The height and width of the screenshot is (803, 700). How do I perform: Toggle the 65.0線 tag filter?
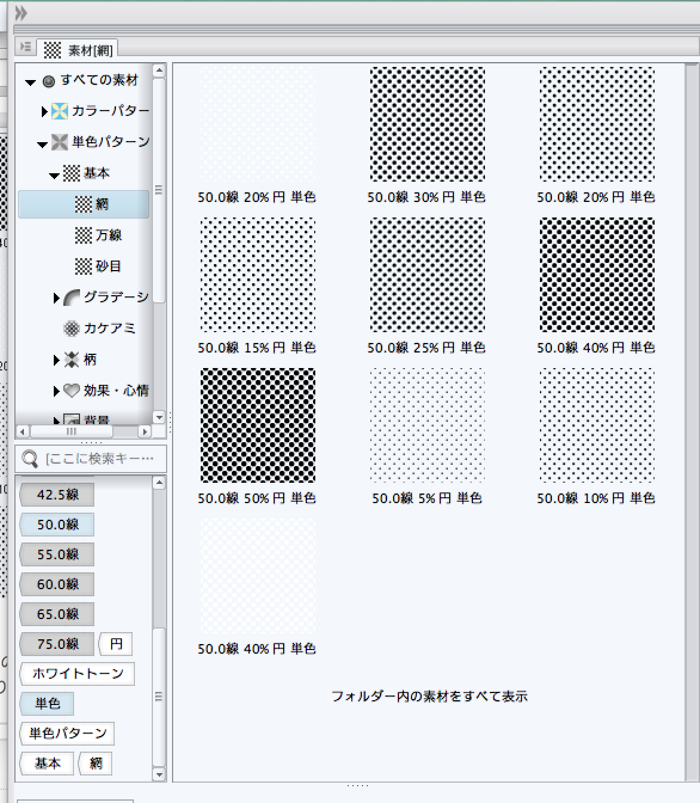point(57,614)
